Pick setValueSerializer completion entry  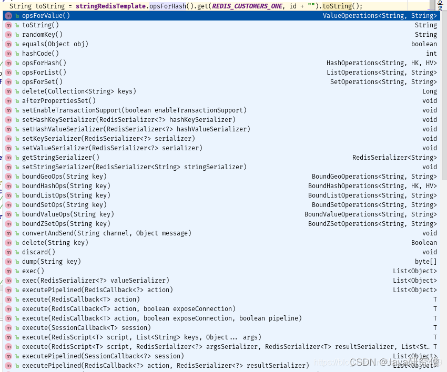221,148
